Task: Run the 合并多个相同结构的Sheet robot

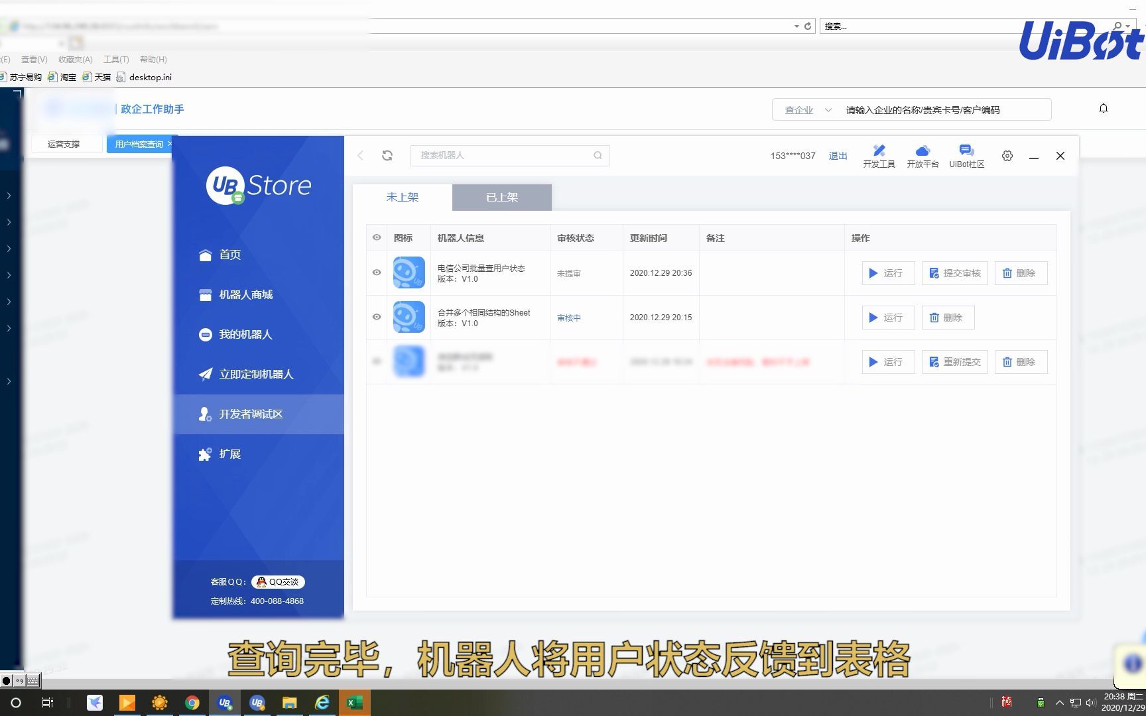Action: point(888,318)
